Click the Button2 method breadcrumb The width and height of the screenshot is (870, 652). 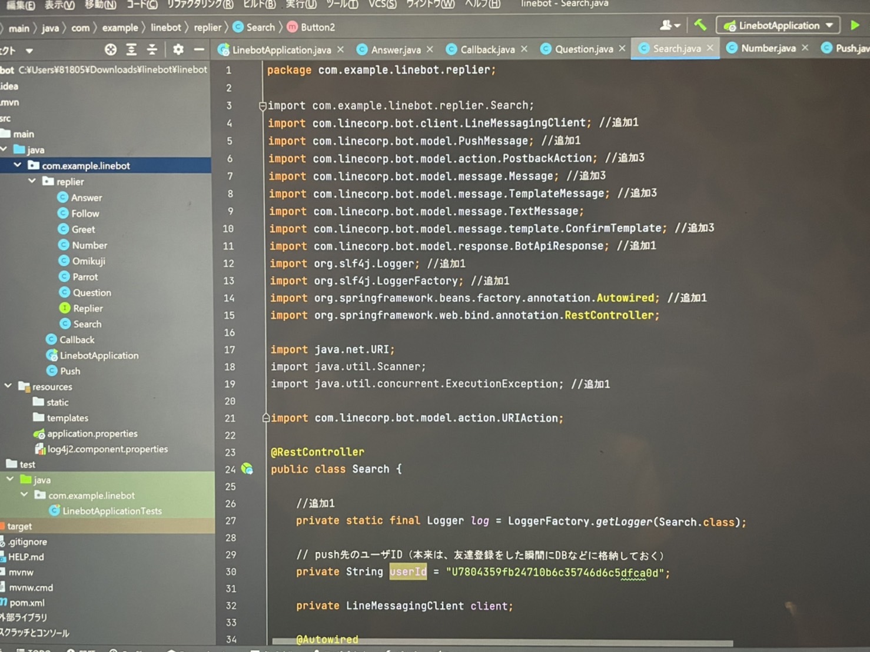[317, 27]
